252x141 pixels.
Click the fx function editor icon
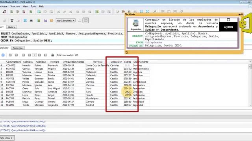129,11
